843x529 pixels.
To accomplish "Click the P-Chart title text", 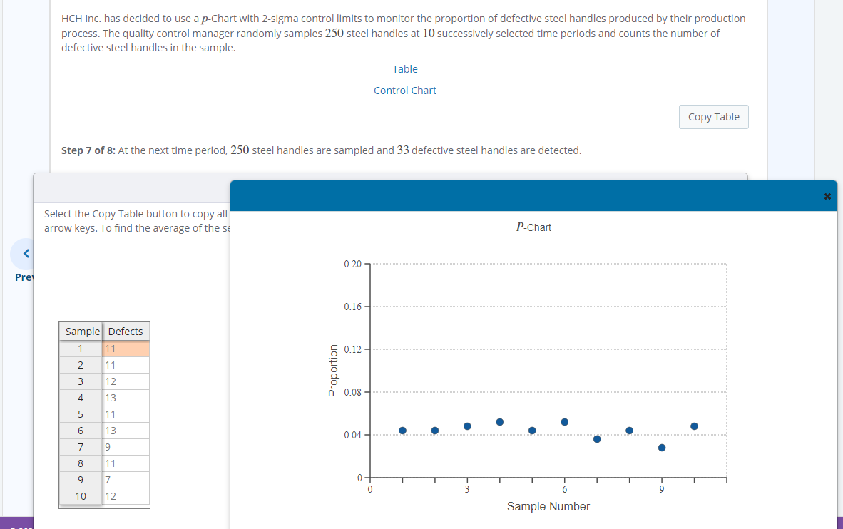I will [533, 227].
